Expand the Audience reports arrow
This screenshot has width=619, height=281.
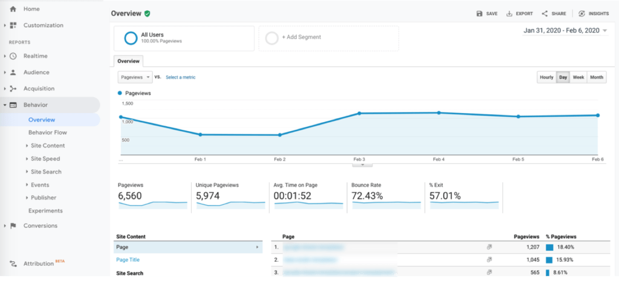pyautogui.click(x=5, y=73)
